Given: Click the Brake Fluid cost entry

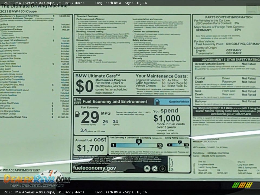Looking at the screenshot, I should [177, 86].
